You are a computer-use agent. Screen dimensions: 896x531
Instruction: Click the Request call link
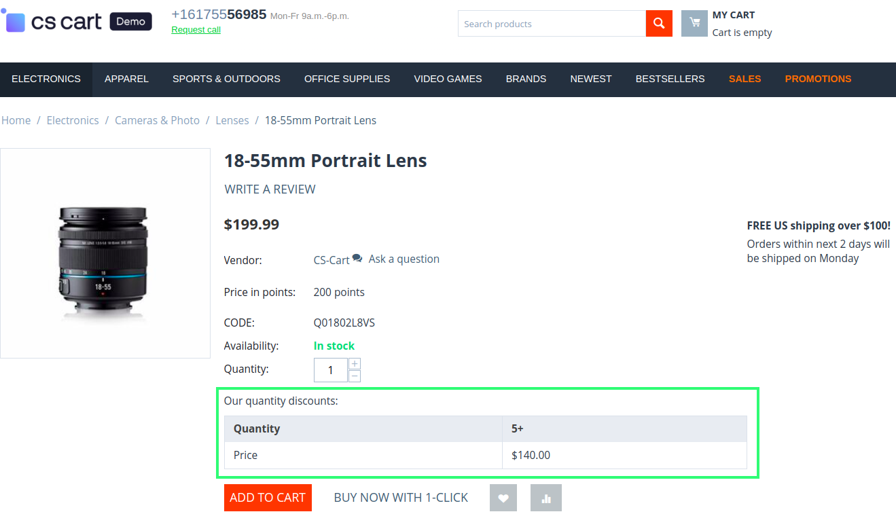[196, 30]
